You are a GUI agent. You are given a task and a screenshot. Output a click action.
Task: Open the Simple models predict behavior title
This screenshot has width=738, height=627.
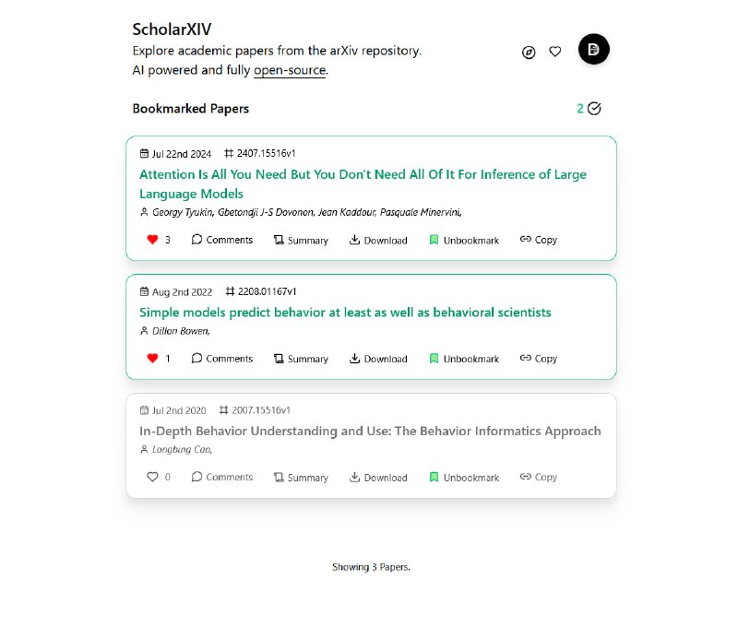(345, 313)
